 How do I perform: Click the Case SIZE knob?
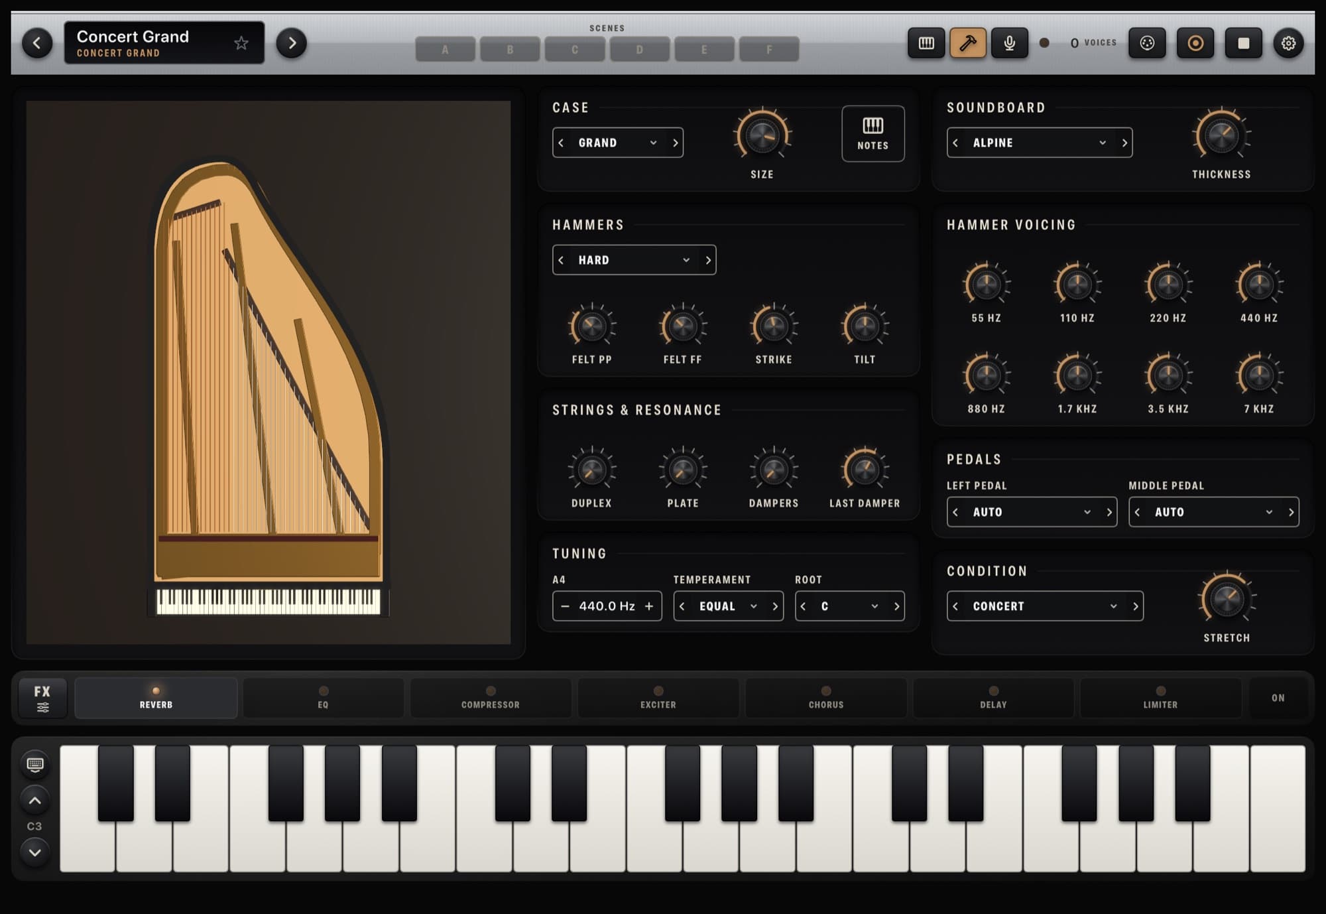coord(762,135)
